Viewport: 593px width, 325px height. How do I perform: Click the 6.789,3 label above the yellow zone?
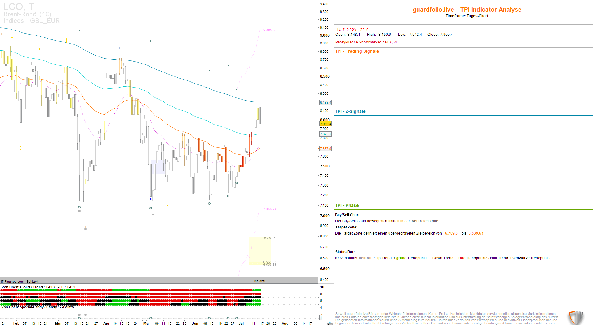[270, 238]
